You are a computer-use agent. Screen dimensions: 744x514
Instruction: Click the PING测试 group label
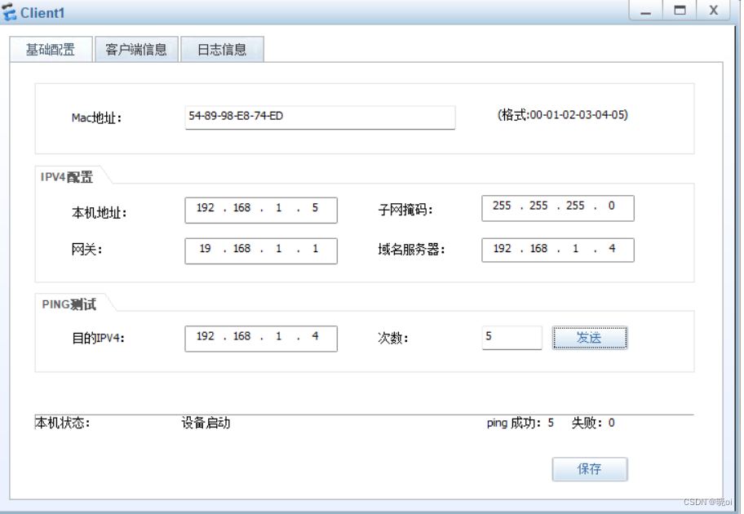(69, 304)
